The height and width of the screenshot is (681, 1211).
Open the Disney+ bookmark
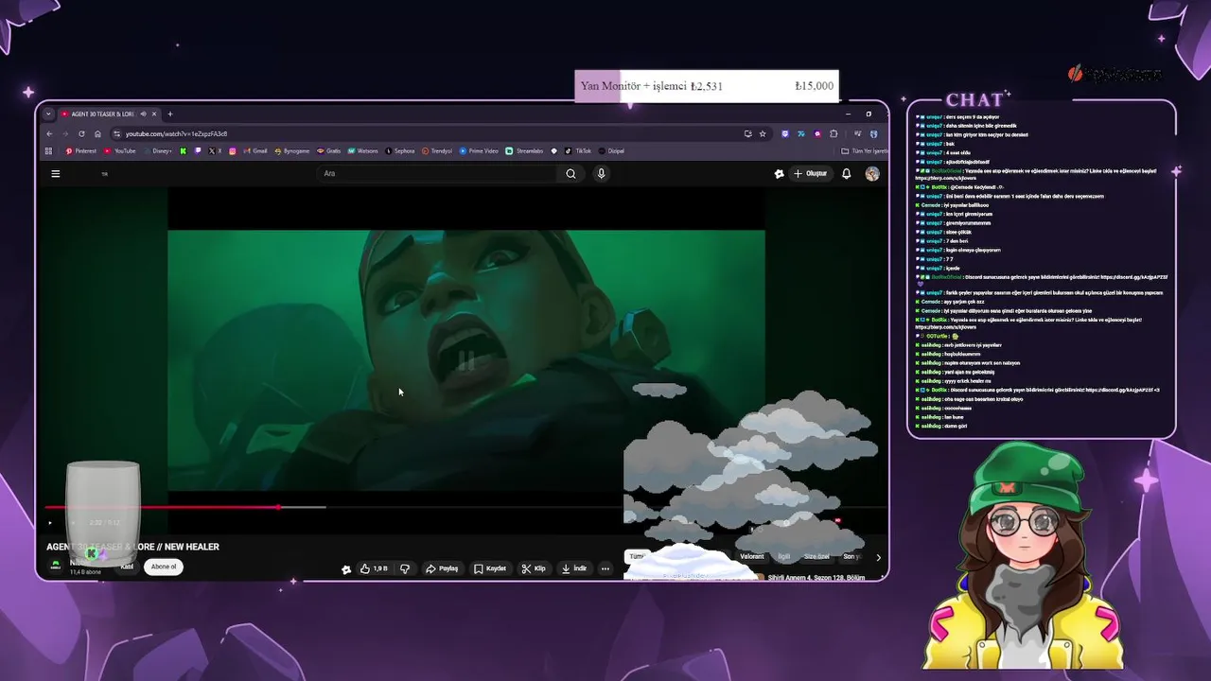click(x=158, y=151)
